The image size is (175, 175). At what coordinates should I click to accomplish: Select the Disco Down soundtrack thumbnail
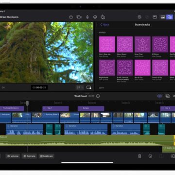point(125,44)
